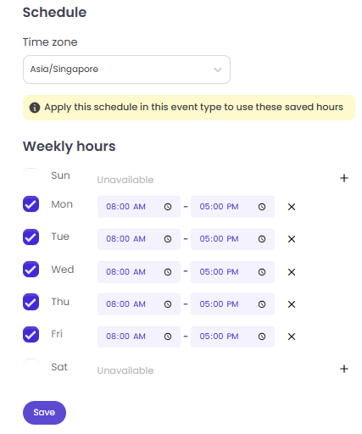Open clock picker for Monday start time
Image resolution: width=362 pixels, height=434 pixels.
tap(168, 207)
